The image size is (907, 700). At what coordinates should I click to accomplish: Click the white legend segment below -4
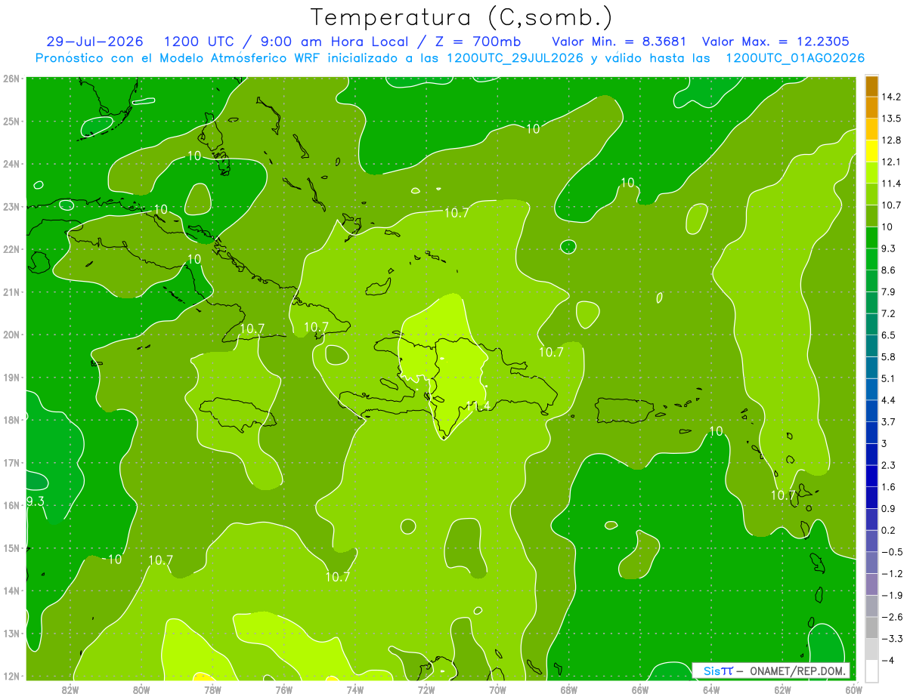coord(871,671)
